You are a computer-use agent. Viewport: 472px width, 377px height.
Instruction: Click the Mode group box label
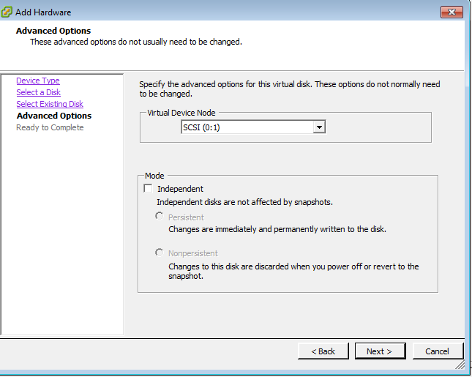click(154, 176)
